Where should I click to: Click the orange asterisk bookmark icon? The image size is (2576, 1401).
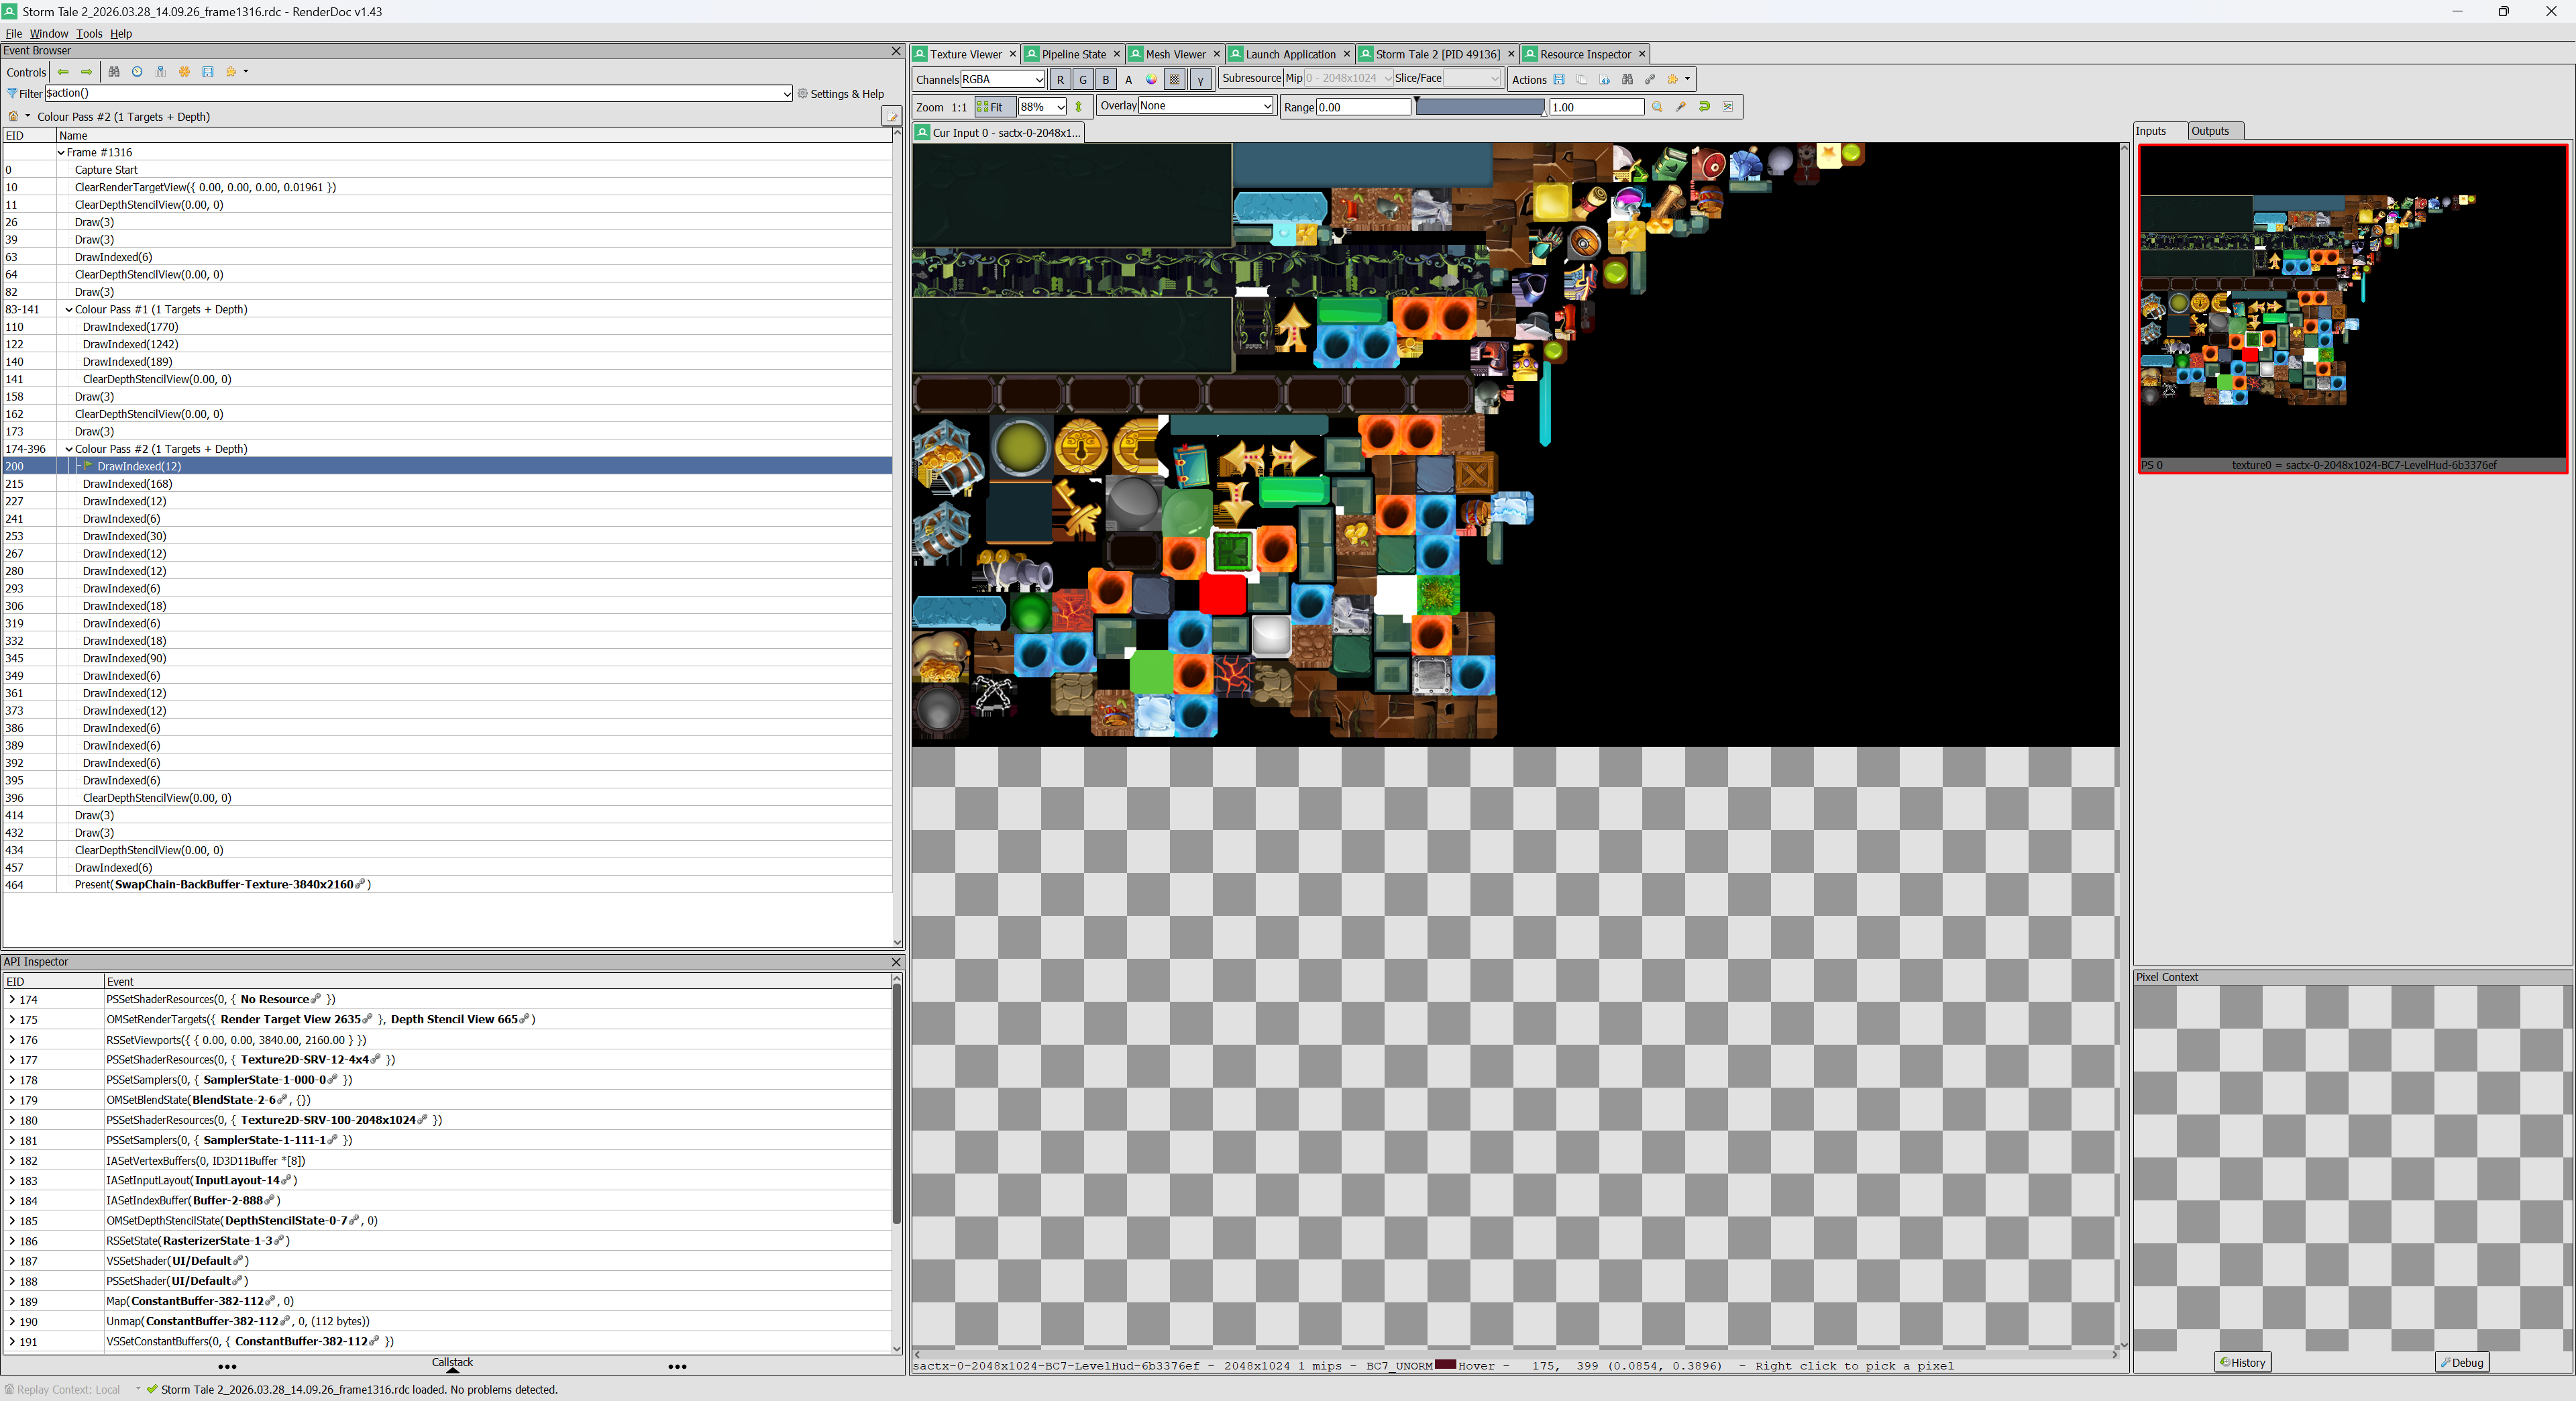pos(184,72)
